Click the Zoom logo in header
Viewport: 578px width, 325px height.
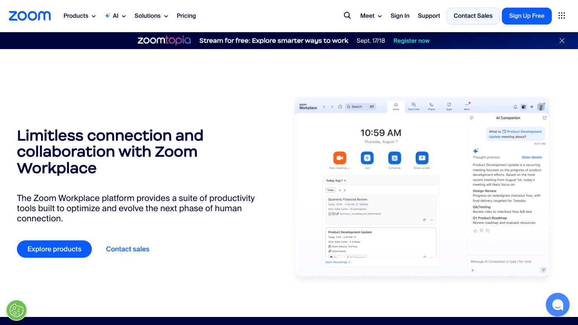point(30,16)
